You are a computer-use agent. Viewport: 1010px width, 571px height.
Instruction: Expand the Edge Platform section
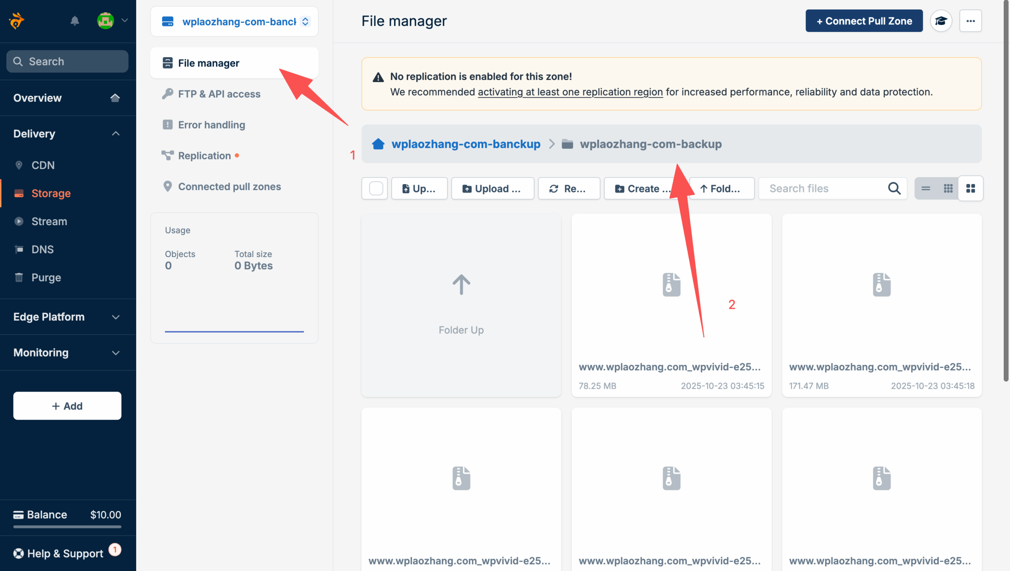116,317
